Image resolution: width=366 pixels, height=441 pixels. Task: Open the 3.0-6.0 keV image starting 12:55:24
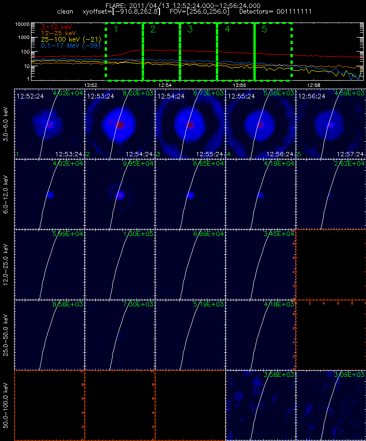(260, 124)
